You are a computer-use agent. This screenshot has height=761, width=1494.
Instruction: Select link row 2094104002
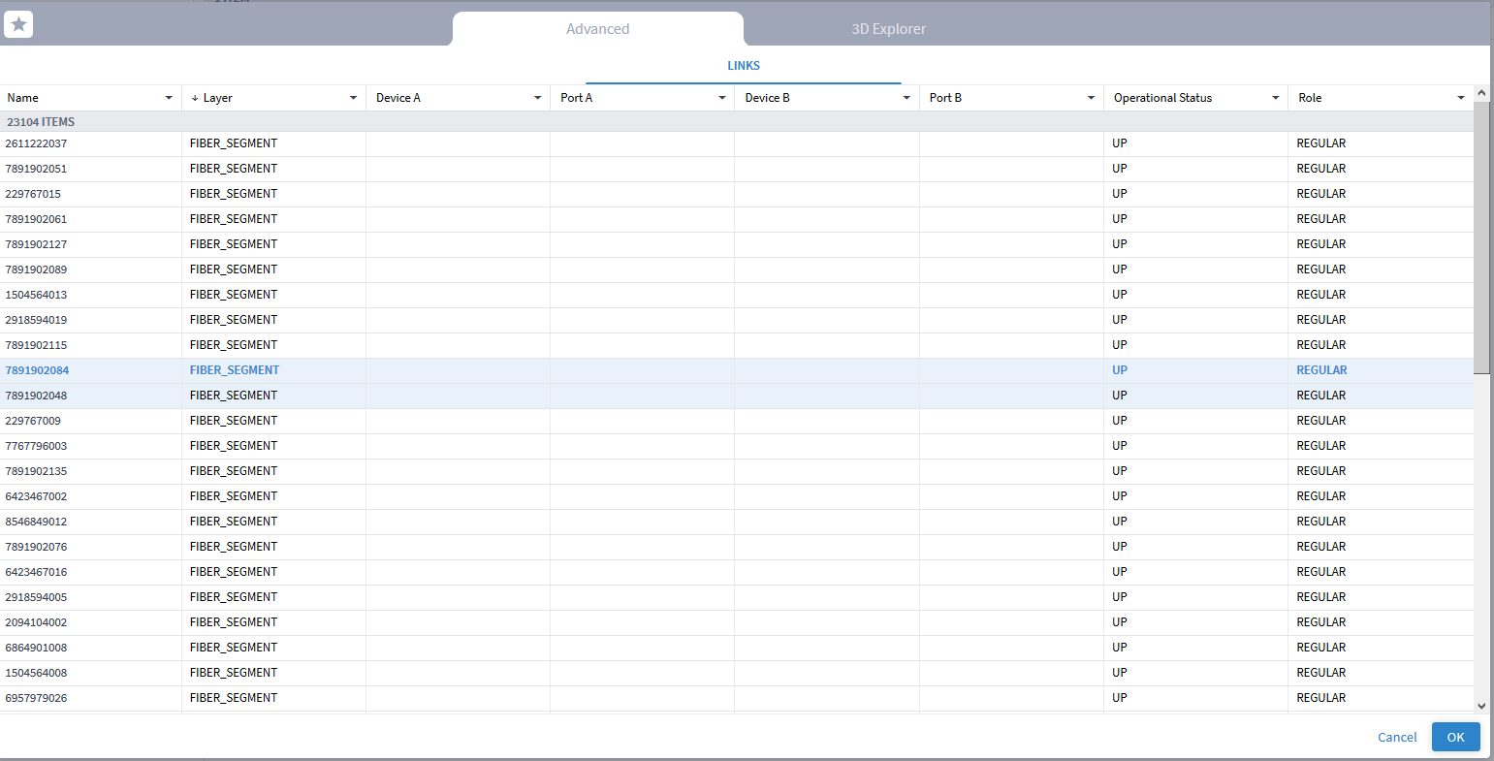[737, 622]
